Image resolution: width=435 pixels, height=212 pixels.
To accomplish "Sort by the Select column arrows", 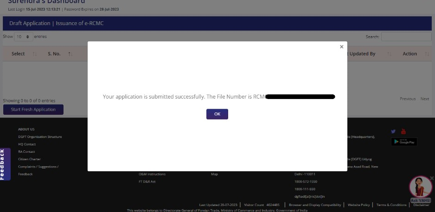I will [35, 54].
